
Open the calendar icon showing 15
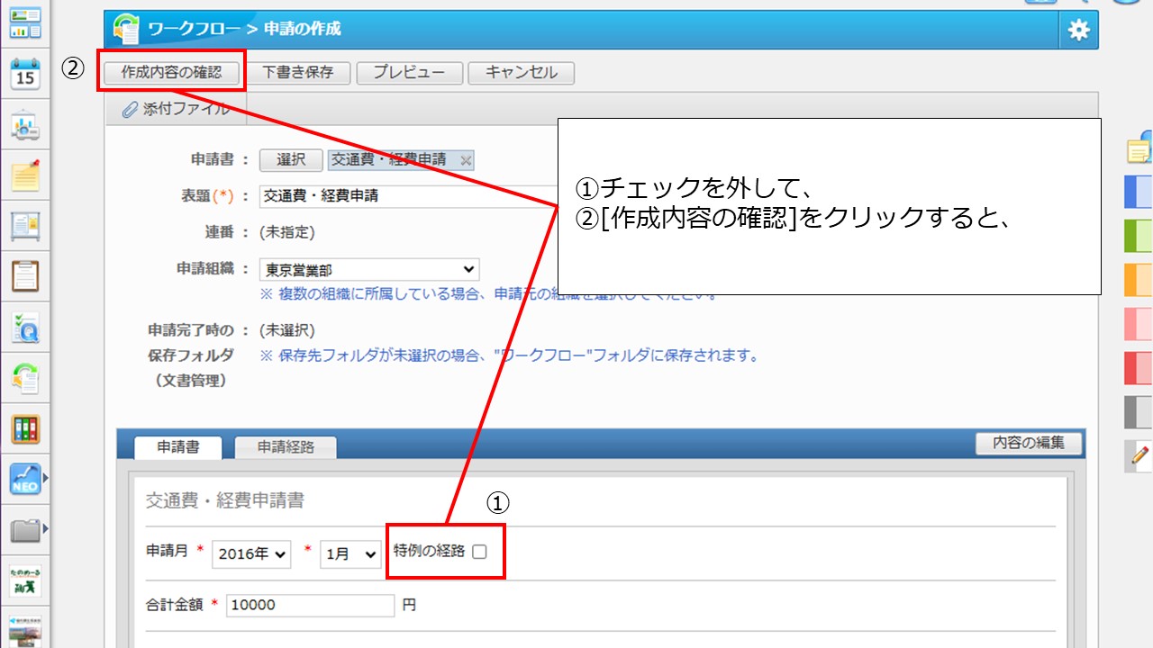[25, 76]
